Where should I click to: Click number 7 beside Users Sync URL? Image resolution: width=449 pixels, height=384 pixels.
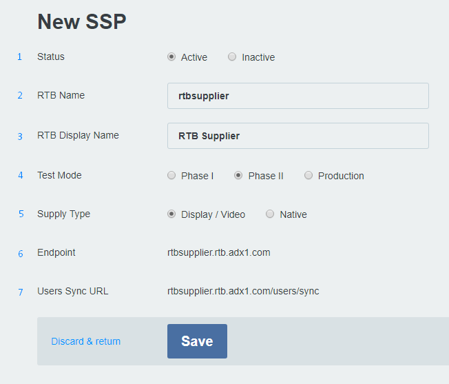point(20,292)
